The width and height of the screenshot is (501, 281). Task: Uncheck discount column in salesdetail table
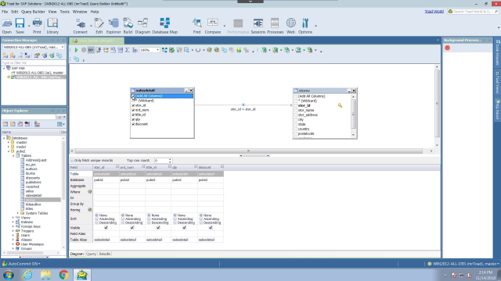click(x=133, y=124)
